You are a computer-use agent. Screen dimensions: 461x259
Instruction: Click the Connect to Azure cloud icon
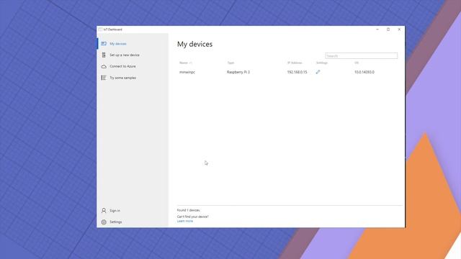pyautogui.click(x=104, y=66)
